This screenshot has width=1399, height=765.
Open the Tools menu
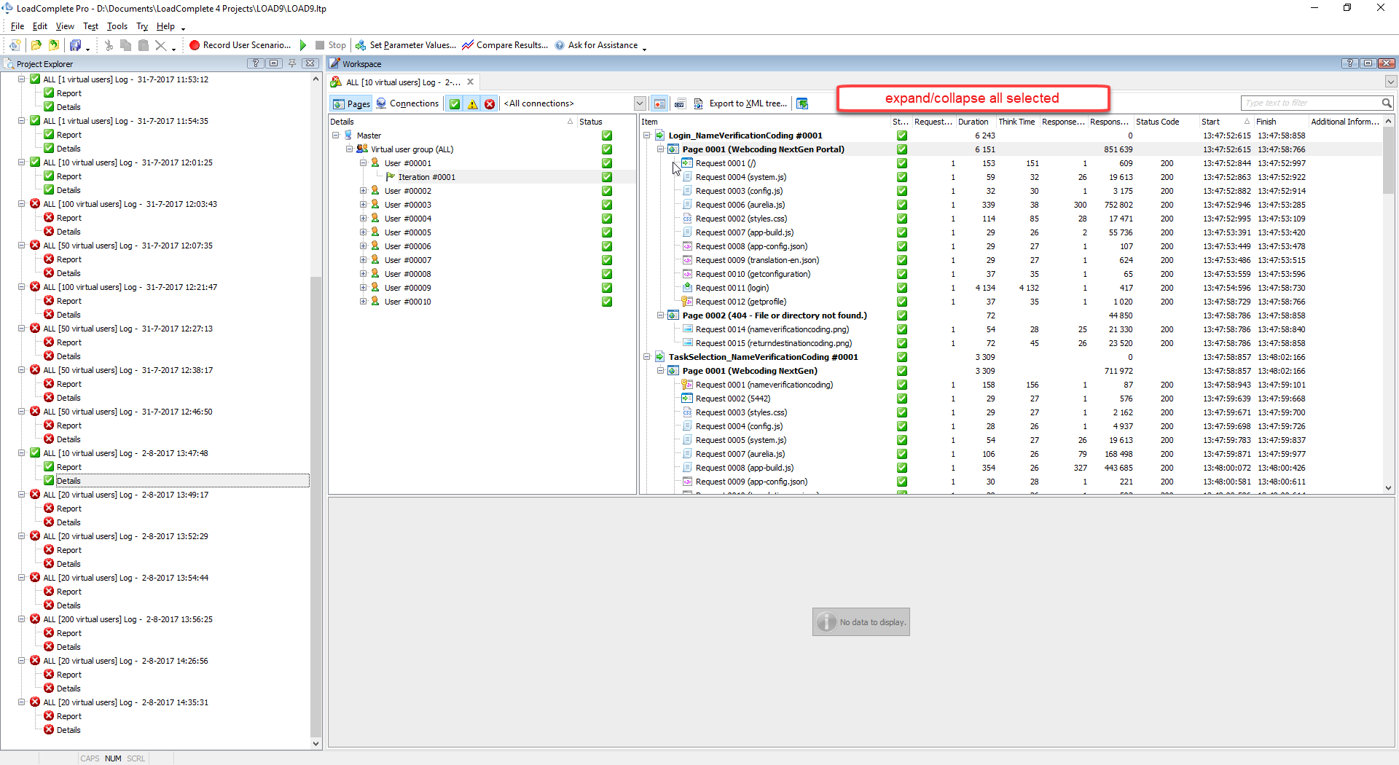click(117, 26)
